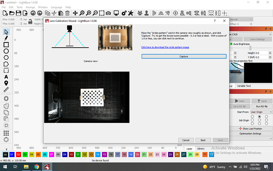
Task: Open the Preview monitor icon
Action: click(x=116, y=13)
